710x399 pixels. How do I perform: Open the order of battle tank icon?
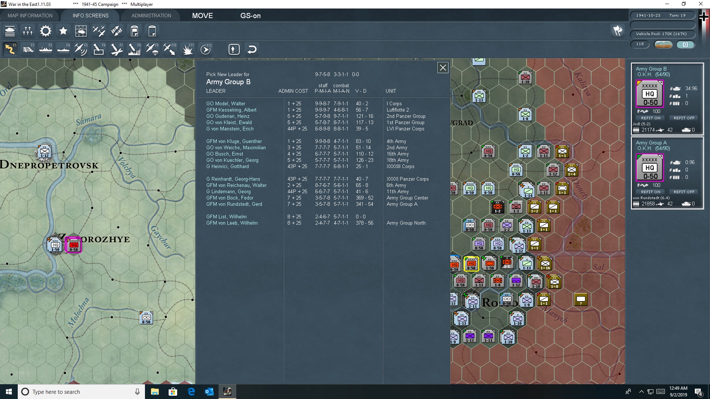pos(10,31)
